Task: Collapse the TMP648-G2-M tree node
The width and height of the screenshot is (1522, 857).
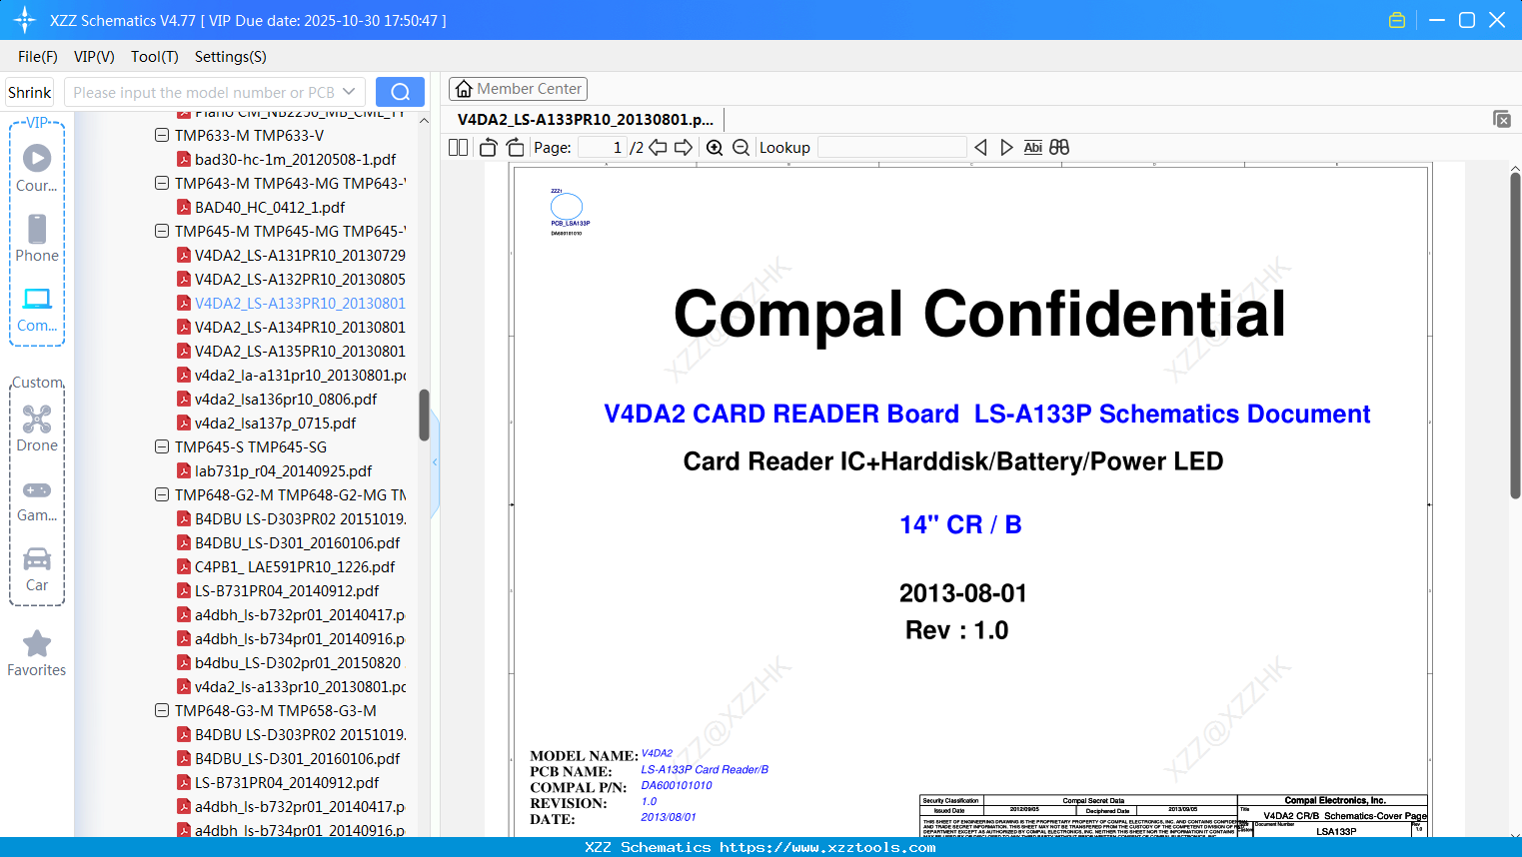Action: point(162,494)
